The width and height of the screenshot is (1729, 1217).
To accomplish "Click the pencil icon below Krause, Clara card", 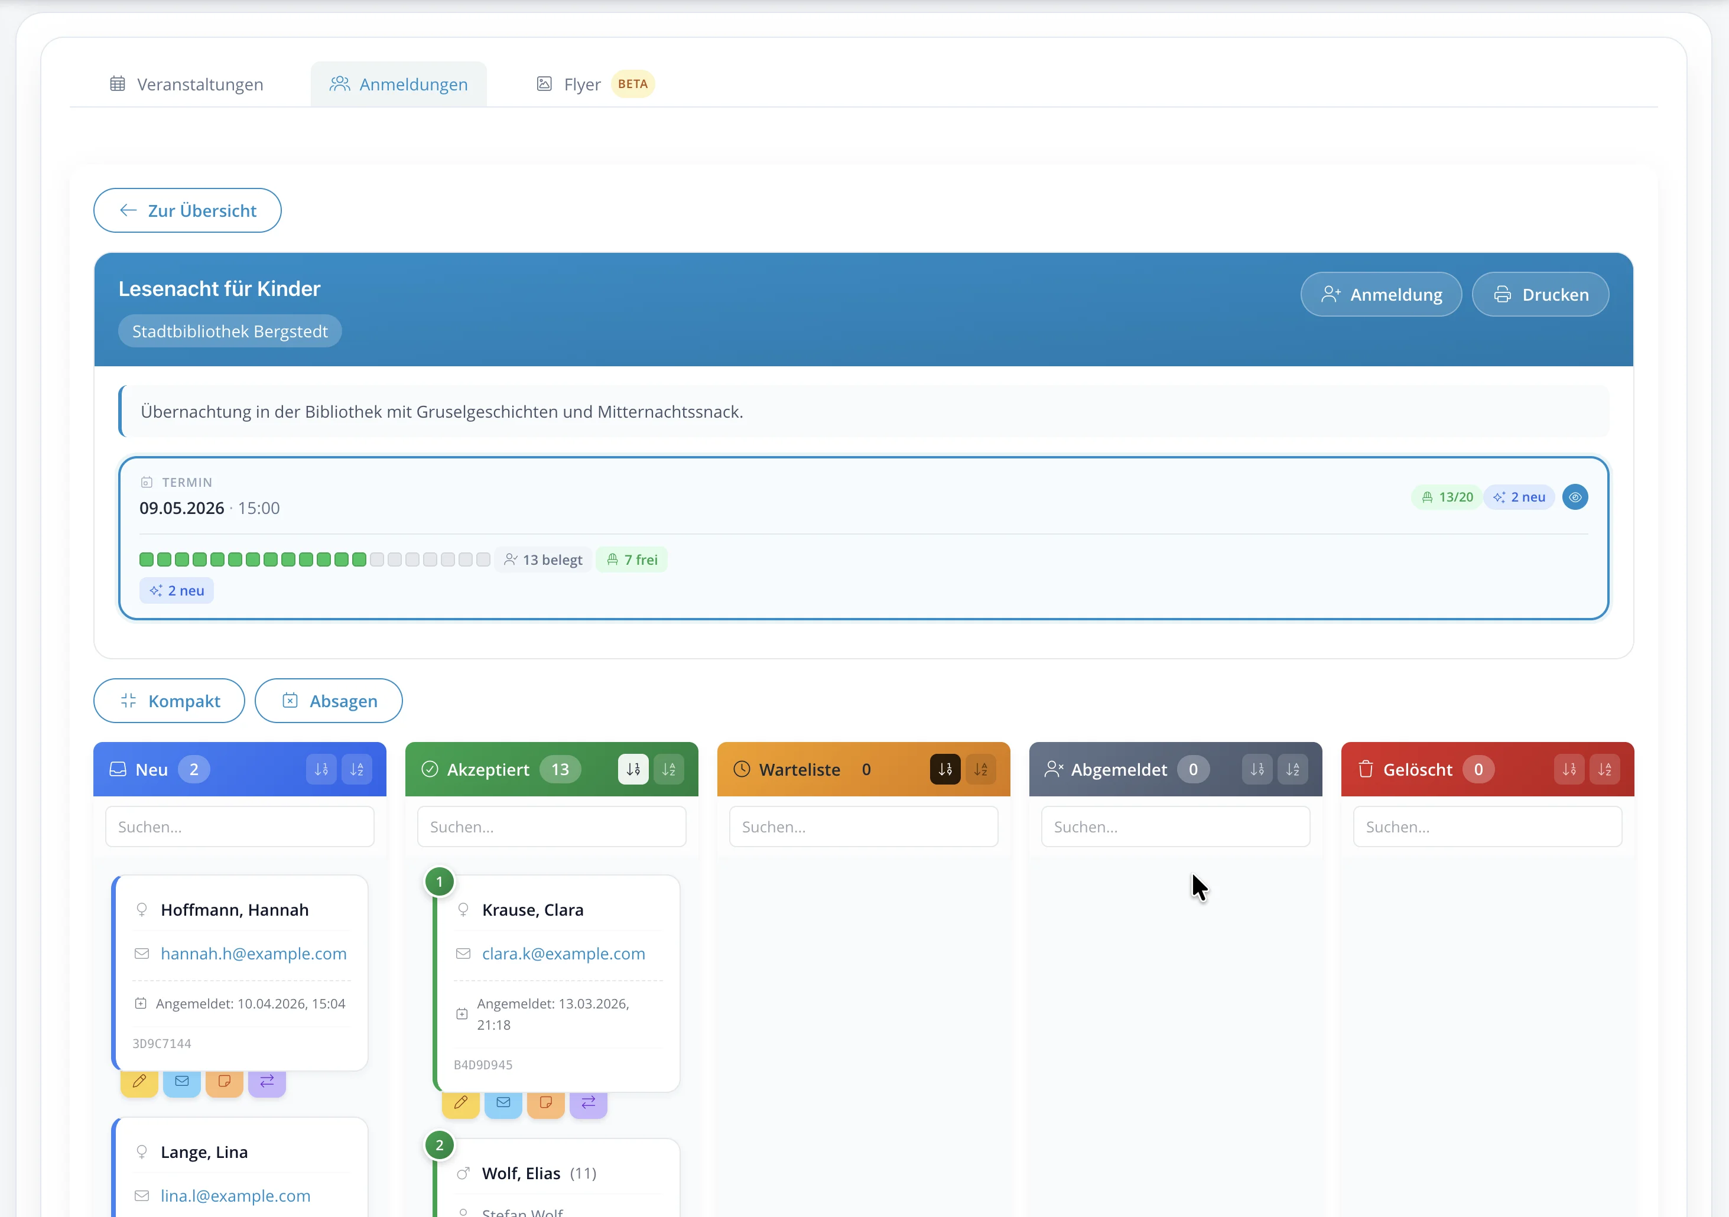I will (461, 1104).
